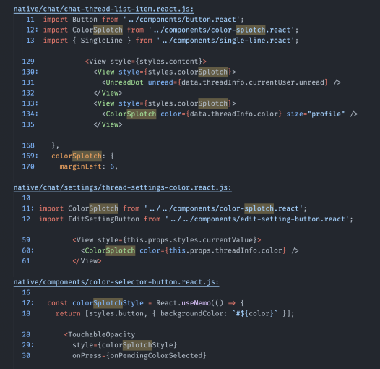This screenshot has width=380, height=369.
Task: Go to line 60 ColorSplotch match
Action: pyautogui.click(x=110, y=250)
